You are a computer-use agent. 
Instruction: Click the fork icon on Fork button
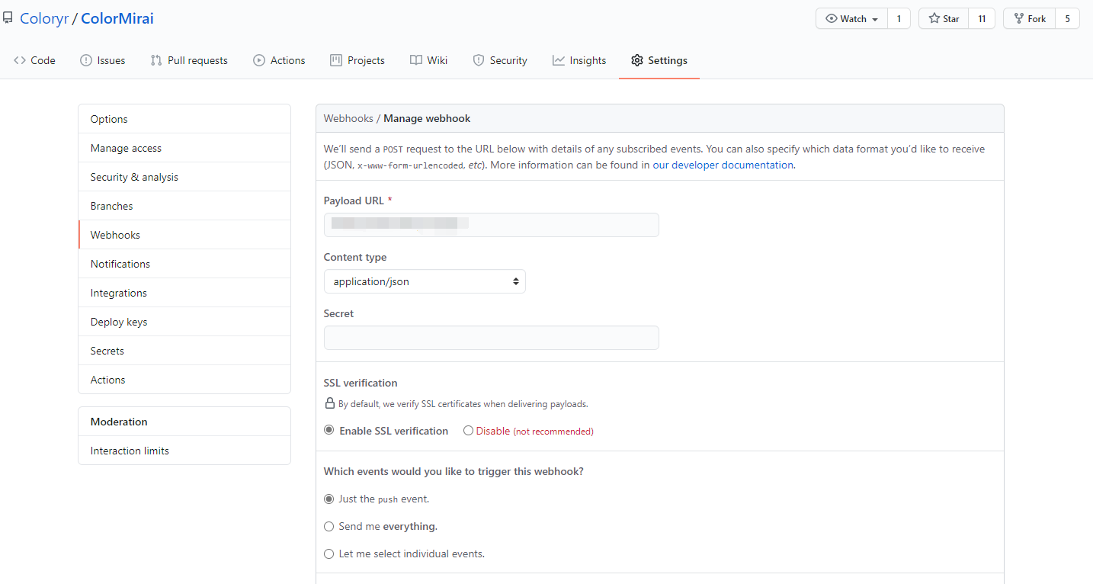(1019, 18)
